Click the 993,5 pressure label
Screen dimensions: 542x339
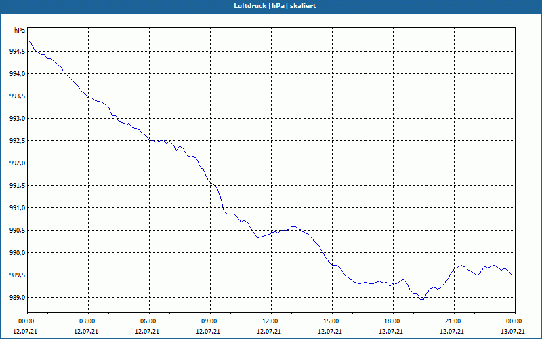point(17,96)
